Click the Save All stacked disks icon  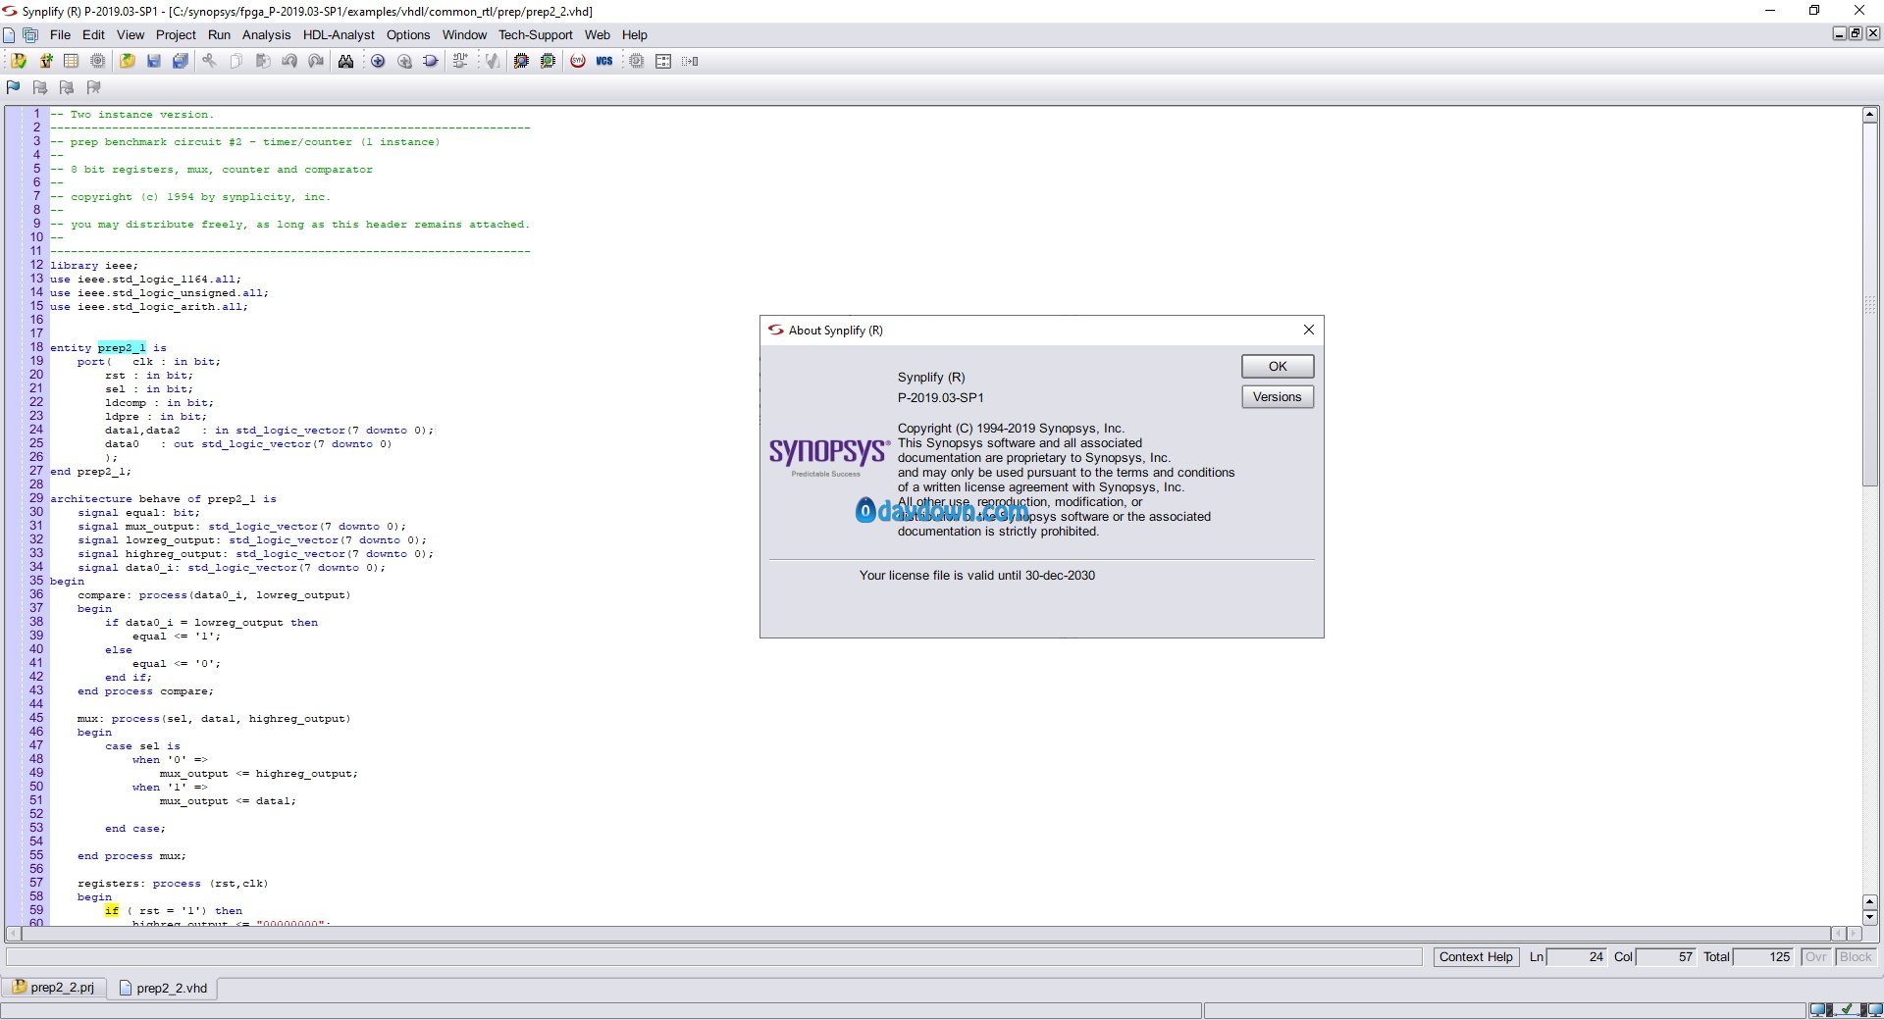(x=181, y=61)
